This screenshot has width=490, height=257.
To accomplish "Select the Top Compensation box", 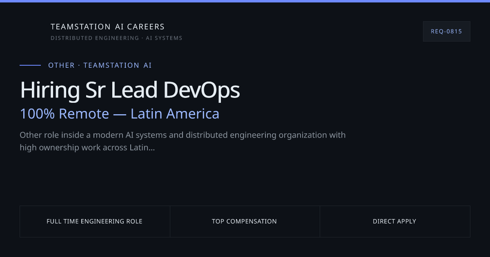I will tap(245, 222).
